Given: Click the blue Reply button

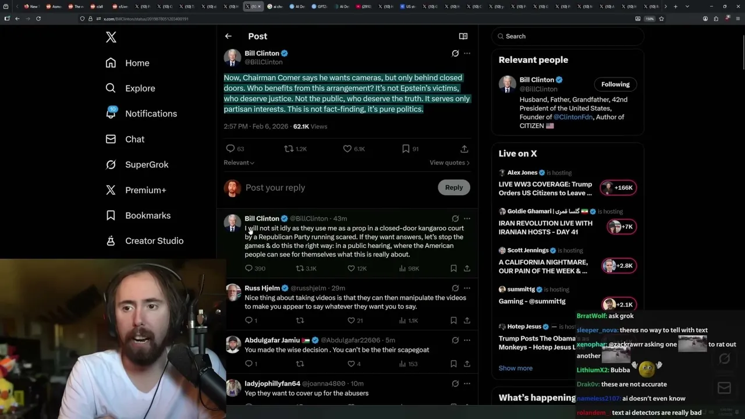Looking at the screenshot, I should tap(454, 187).
